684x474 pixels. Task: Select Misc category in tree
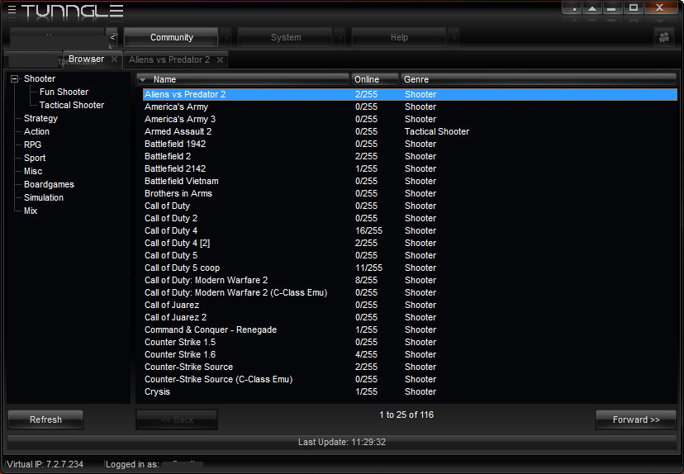33,172
